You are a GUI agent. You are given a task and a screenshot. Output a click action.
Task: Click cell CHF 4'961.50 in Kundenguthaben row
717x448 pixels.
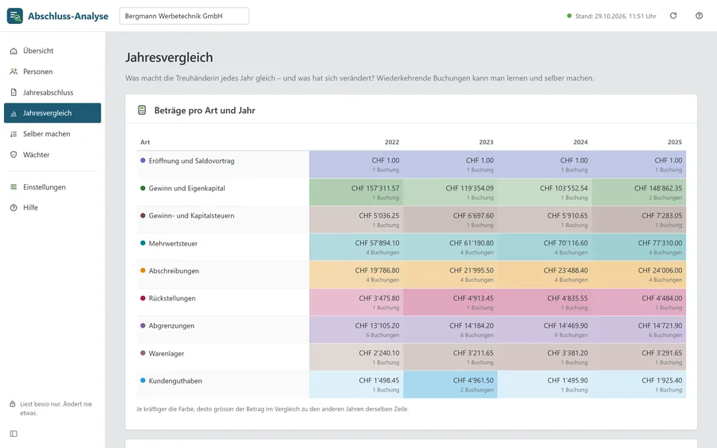point(450,384)
